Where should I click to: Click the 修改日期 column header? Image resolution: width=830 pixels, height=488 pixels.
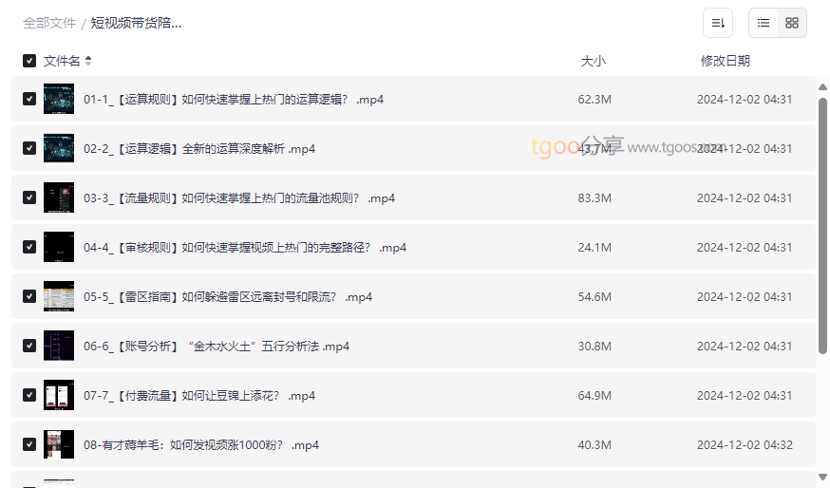point(726,61)
